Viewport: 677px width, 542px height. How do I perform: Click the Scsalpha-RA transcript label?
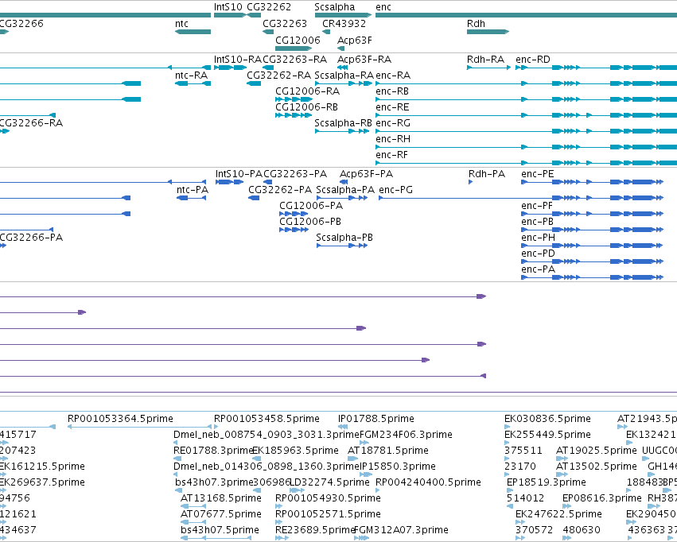(344, 75)
